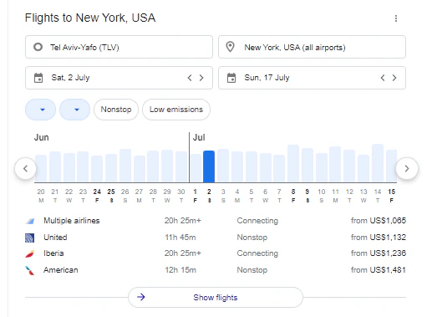Select the 14 July price bar
The width and height of the screenshot is (432, 317).
point(378,163)
